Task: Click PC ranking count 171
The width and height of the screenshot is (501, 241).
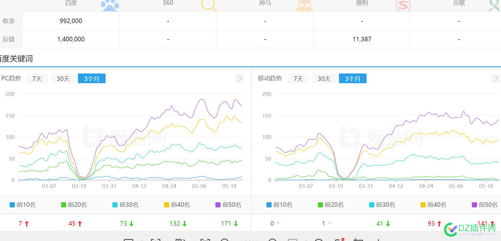Action: (226, 224)
